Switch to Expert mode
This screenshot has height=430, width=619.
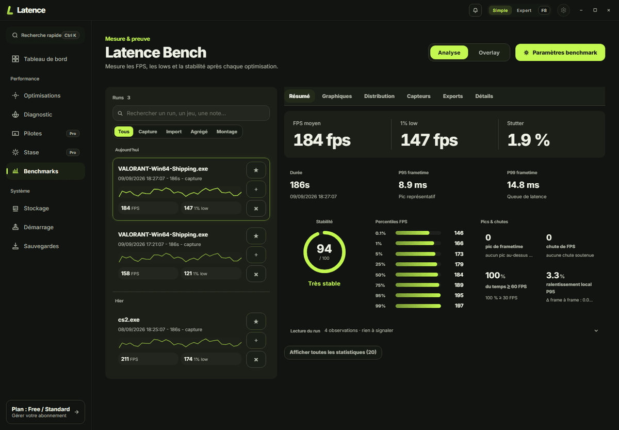524,10
